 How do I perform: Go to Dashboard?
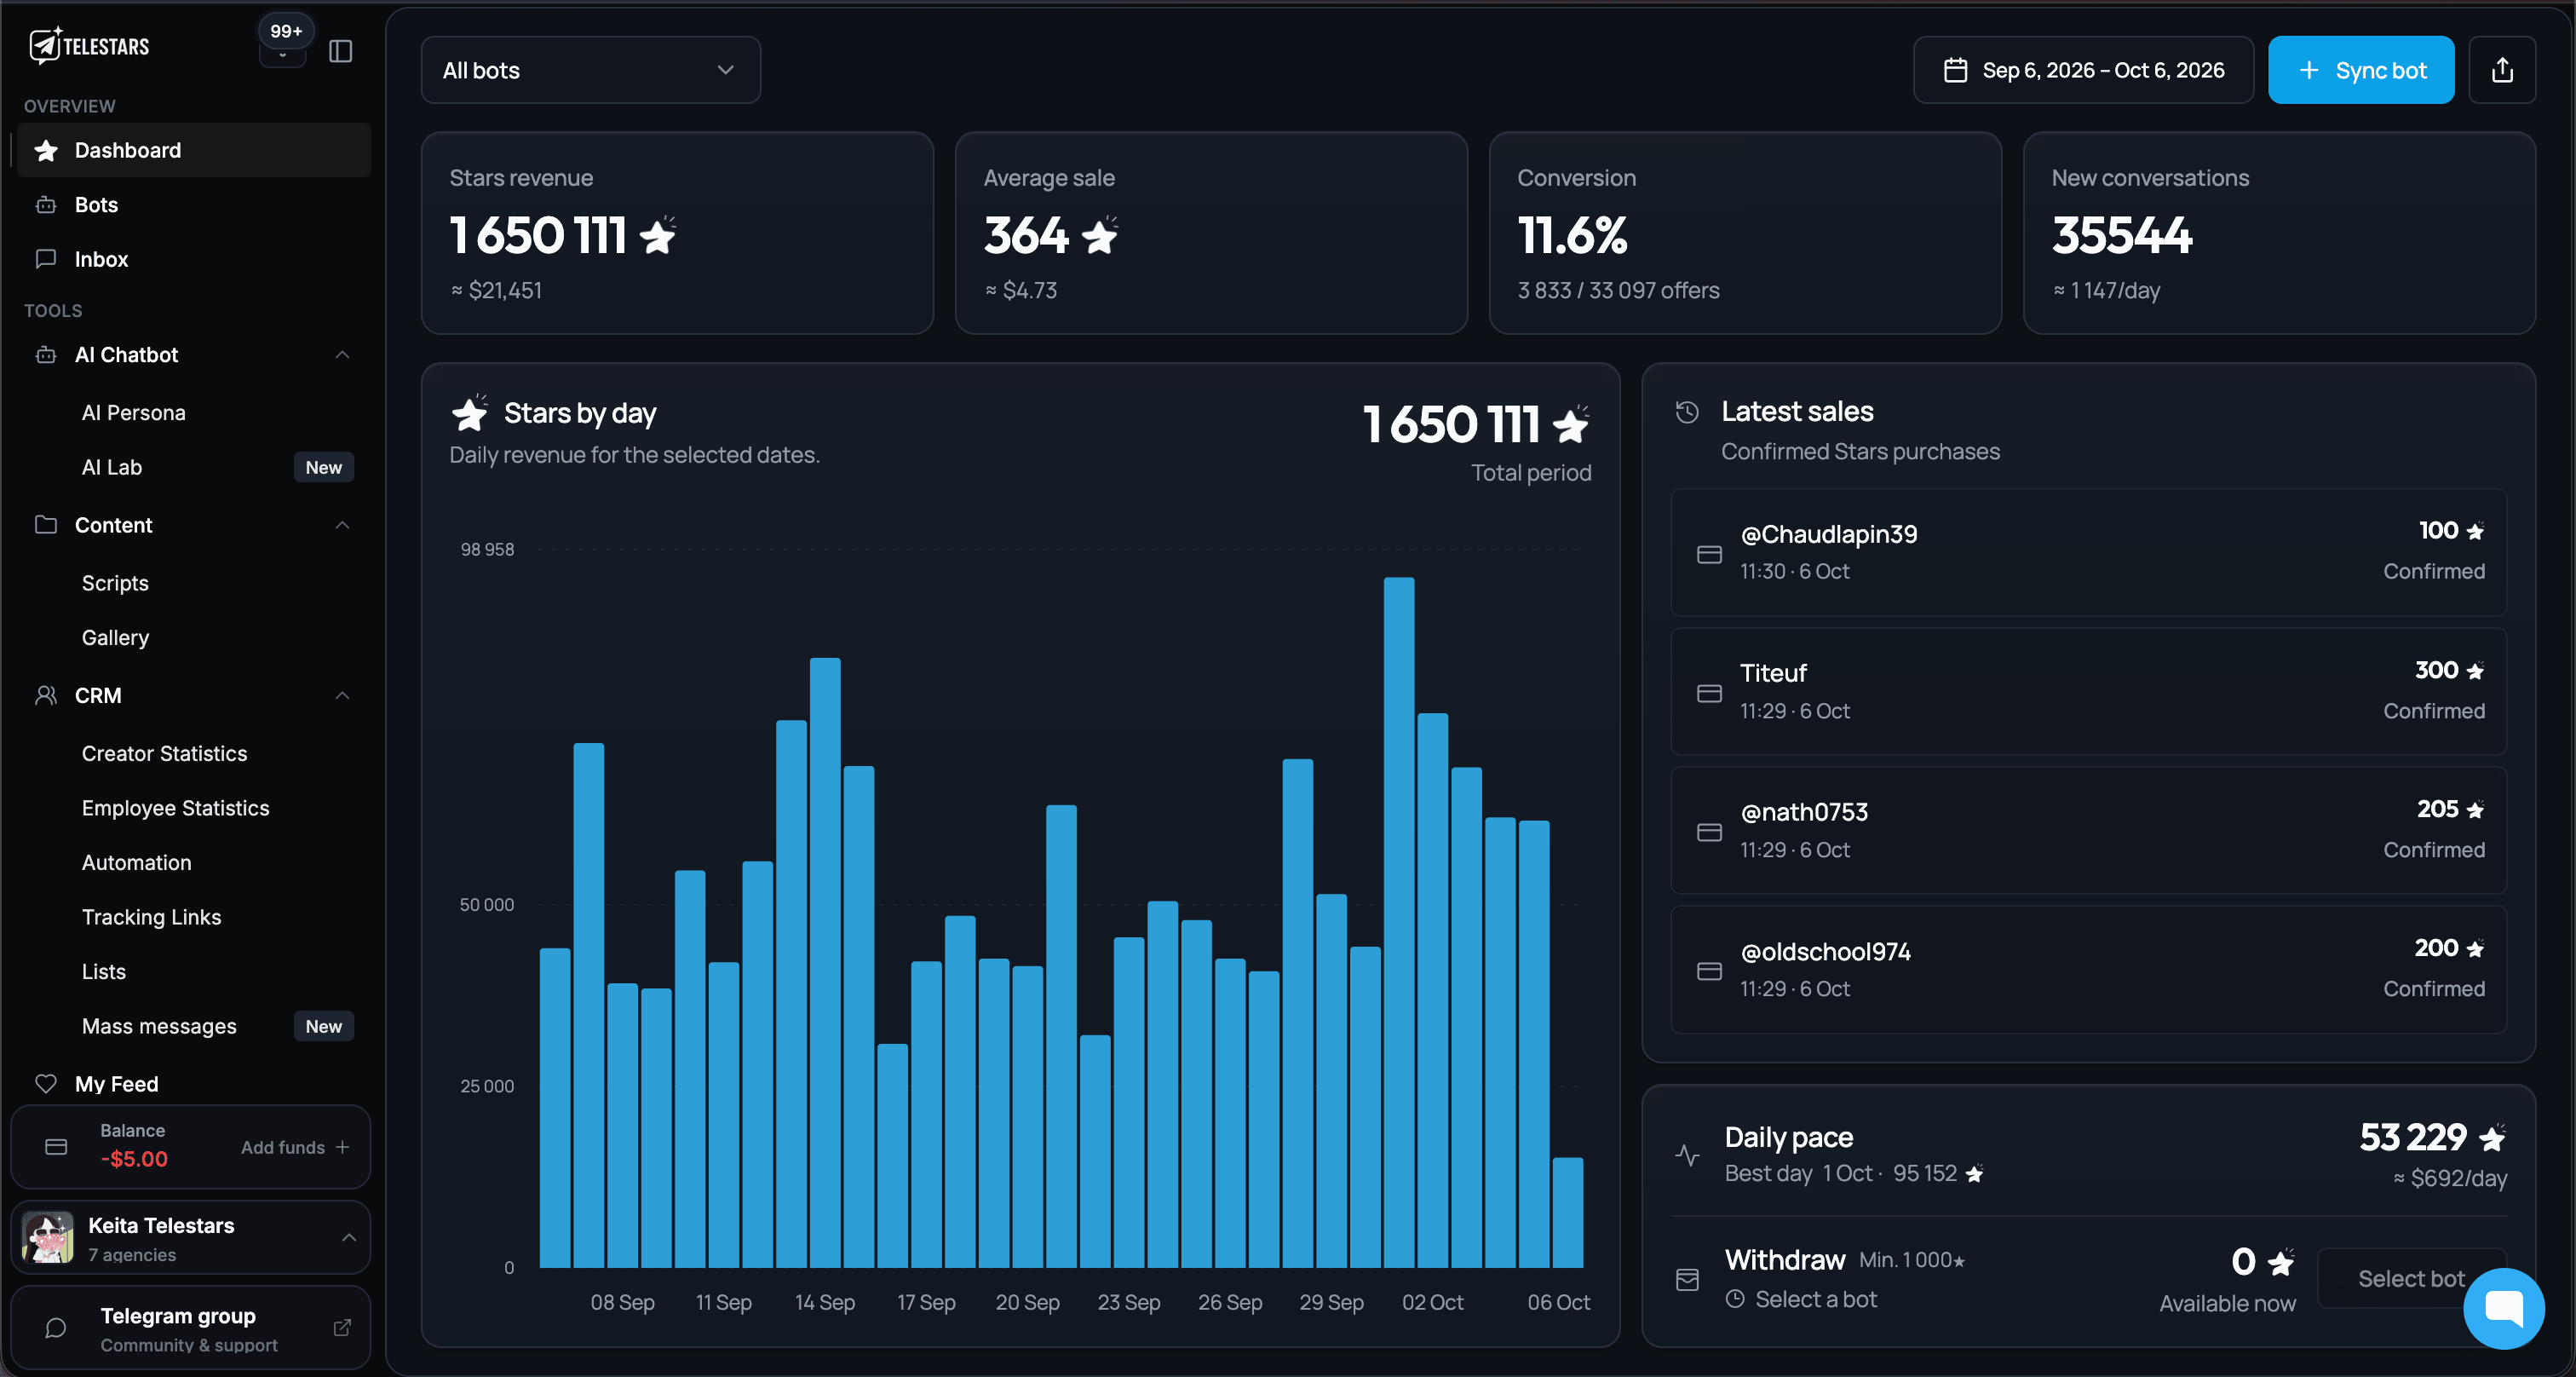194,150
